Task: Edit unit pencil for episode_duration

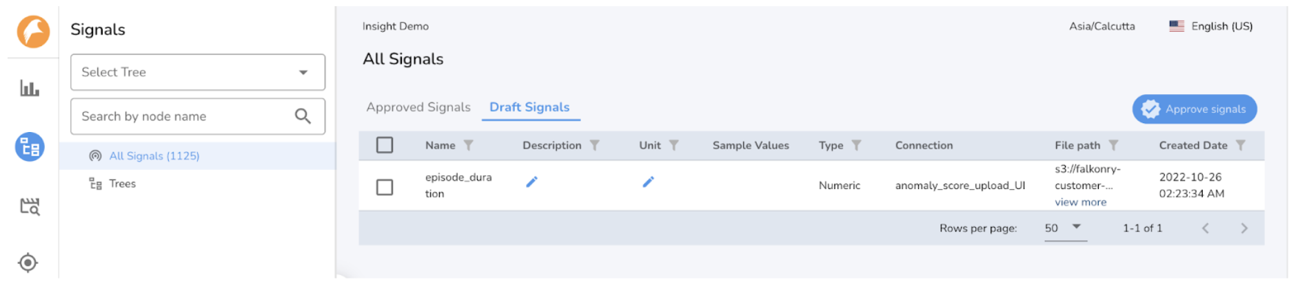Action: 648,182
